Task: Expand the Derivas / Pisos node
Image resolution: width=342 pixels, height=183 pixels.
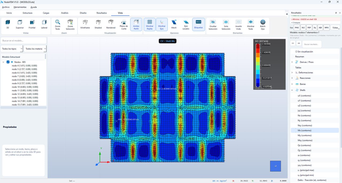Action: click(292, 62)
